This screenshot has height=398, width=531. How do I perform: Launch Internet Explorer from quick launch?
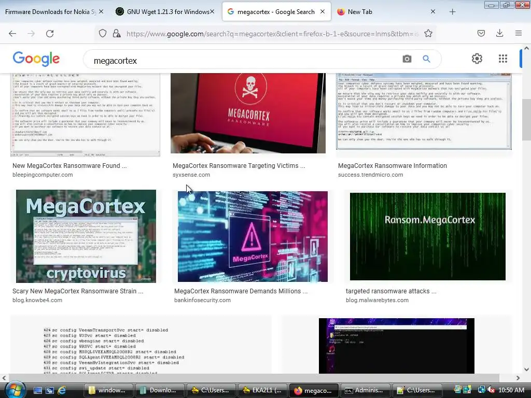62,390
